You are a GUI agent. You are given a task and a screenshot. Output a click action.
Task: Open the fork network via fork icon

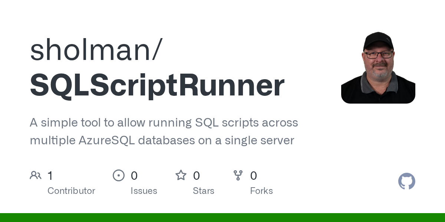[238, 175]
